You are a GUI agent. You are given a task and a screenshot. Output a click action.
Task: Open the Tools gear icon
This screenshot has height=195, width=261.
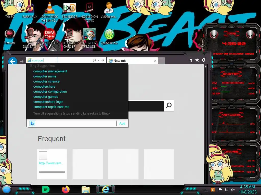(x=203, y=60)
